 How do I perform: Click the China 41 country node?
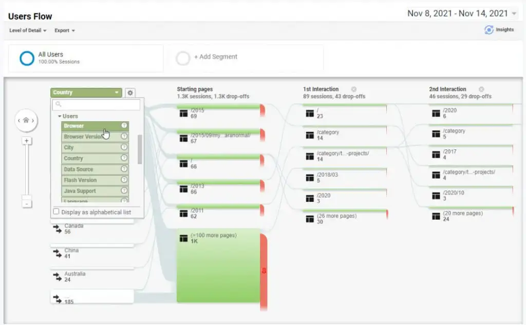coord(92,252)
